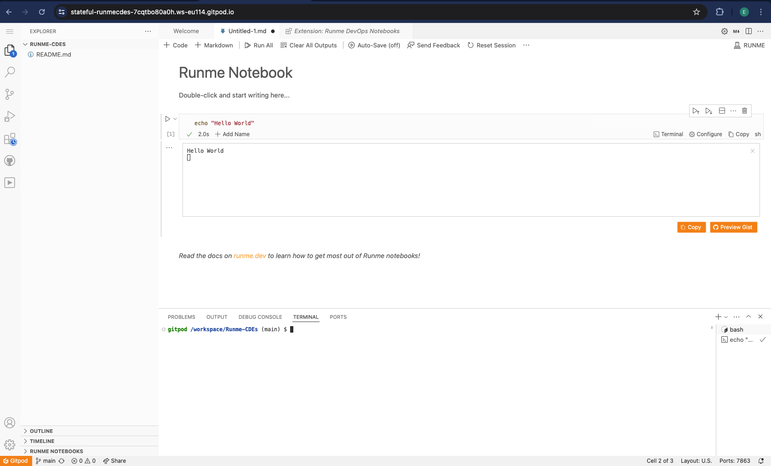Open the runme.dev documentation link
The height and width of the screenshot is (466, 771).
(249, 255)
